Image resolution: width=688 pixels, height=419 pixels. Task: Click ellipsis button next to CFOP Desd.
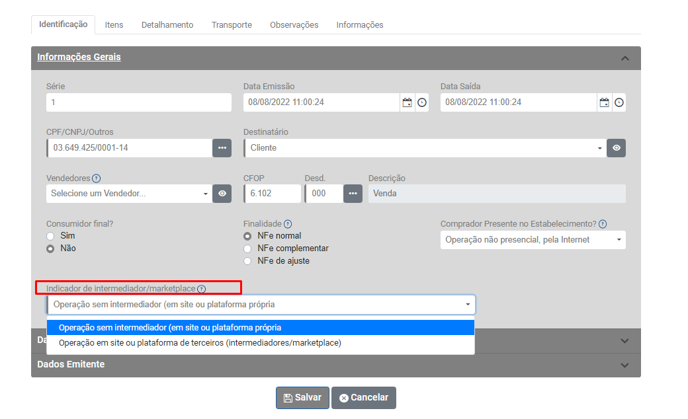[353, 194]
